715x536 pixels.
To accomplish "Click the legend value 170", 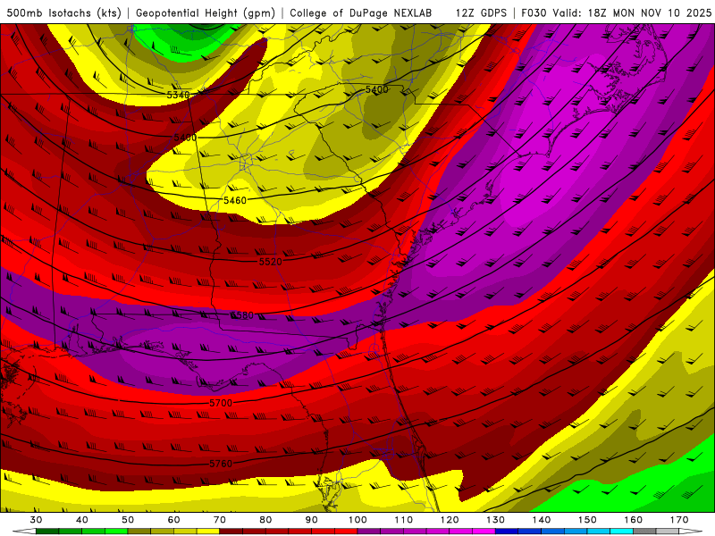I will coord(679,520).
